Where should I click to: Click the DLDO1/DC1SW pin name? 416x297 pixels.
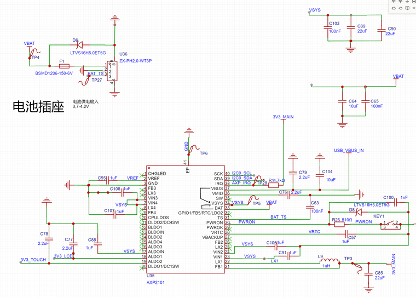point(164,266)
